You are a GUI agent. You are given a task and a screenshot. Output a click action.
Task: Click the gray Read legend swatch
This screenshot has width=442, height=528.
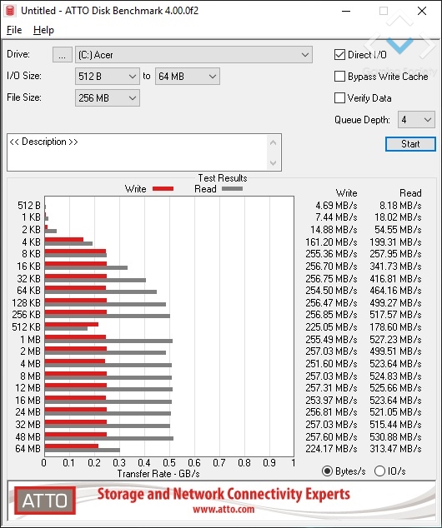[x=232, y=189]
